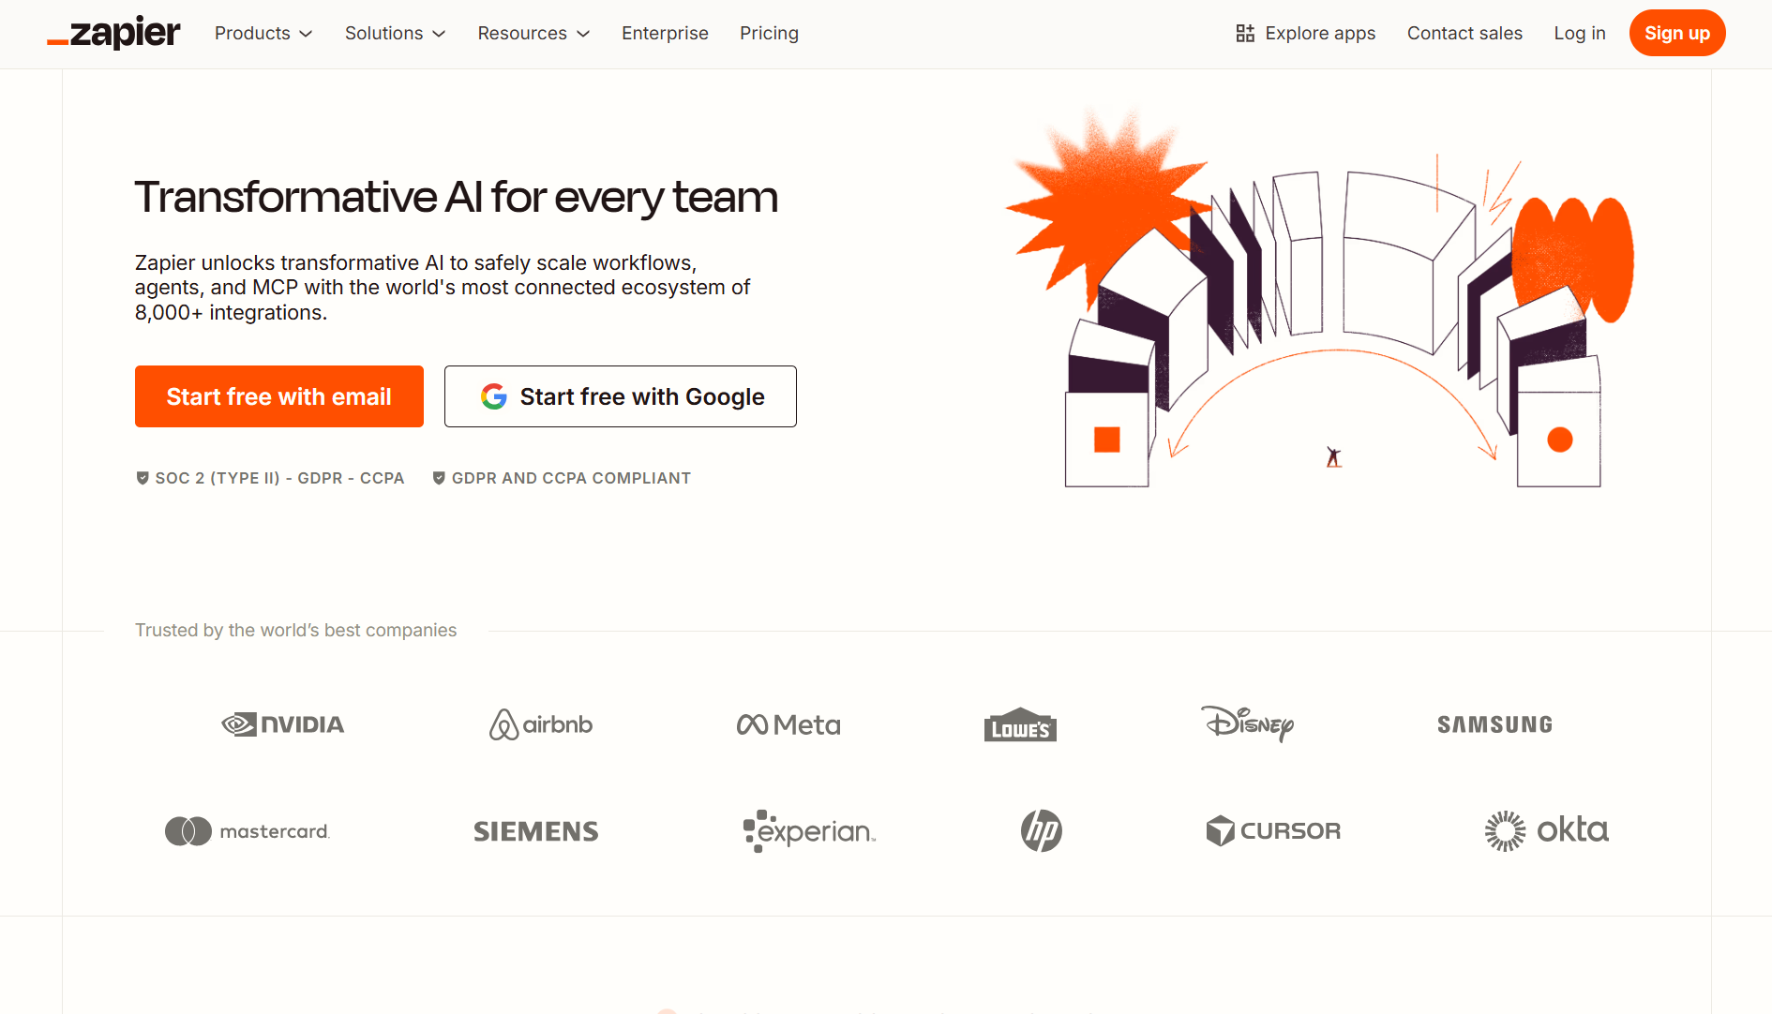Click the Mastercard logo
1772x1014 pixels.
point(248,831)
